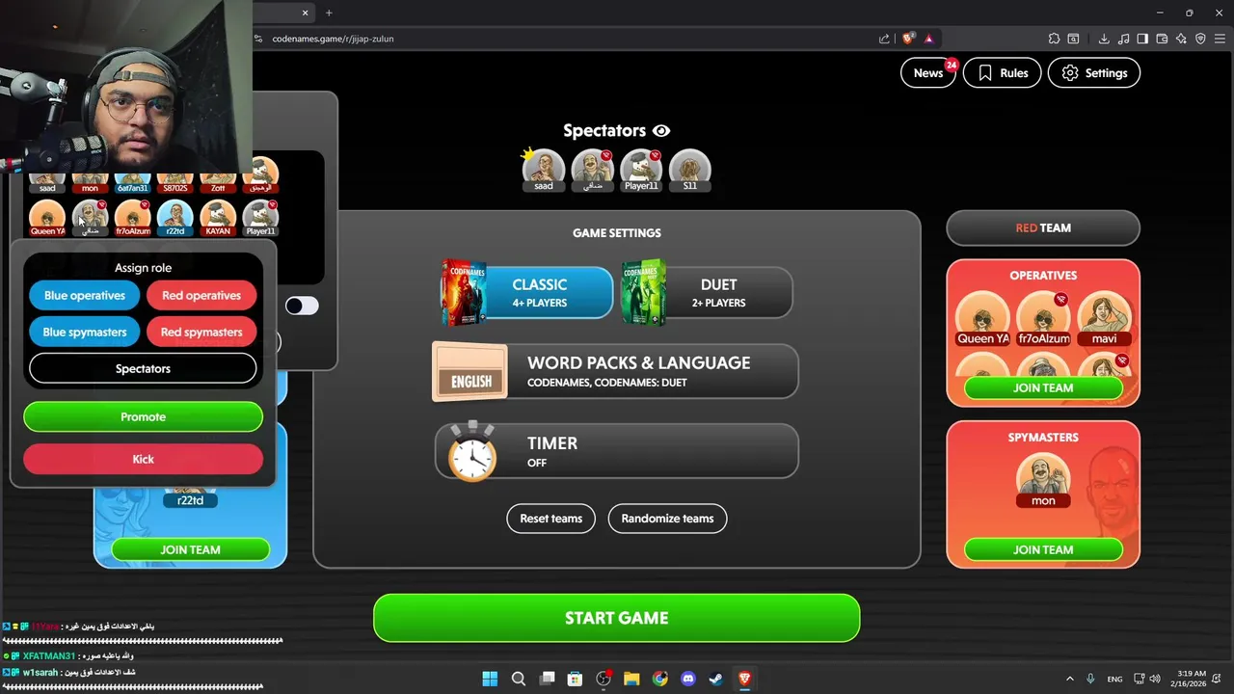This screenshot has height=694, width=1234.
Task: Open the media control music note icon
Action: [x=1123, y=39]
